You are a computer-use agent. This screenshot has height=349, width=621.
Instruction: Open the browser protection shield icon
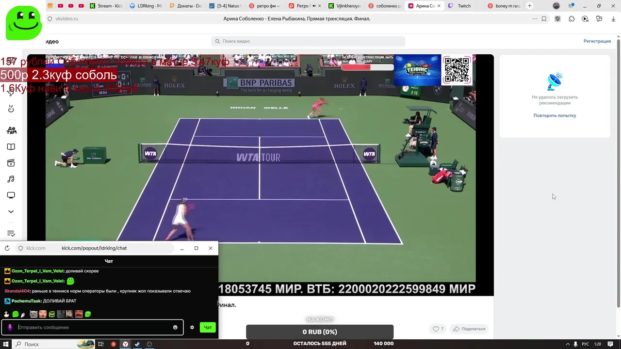557,19
